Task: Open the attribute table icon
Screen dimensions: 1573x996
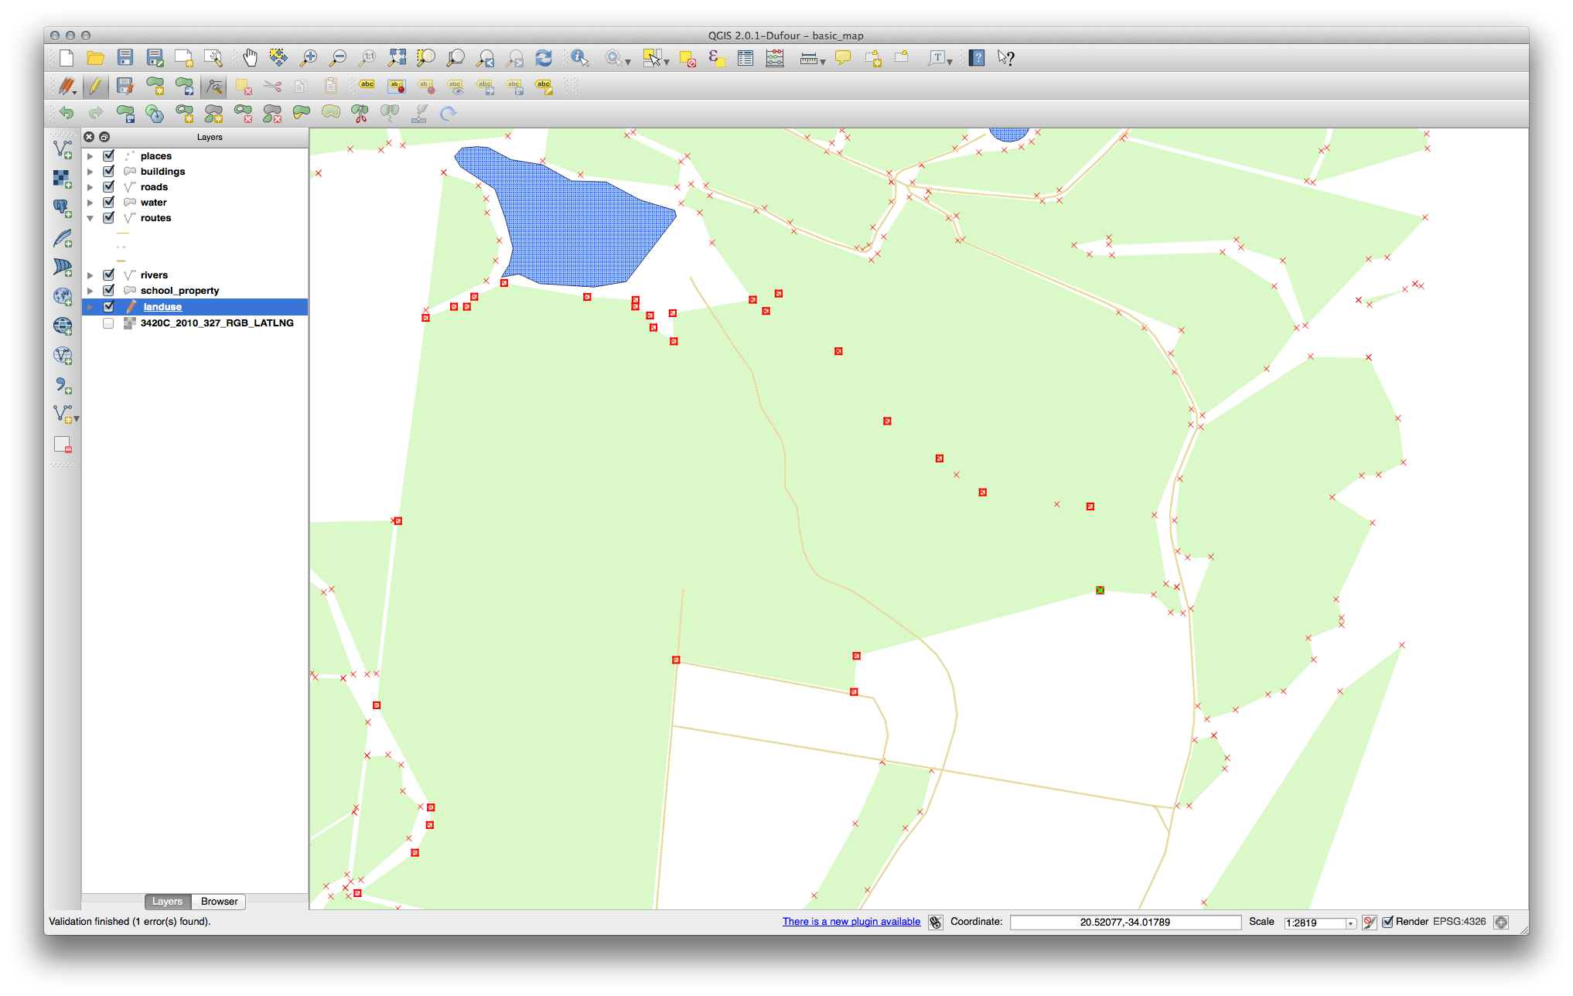Action: (x=746, y=58)
